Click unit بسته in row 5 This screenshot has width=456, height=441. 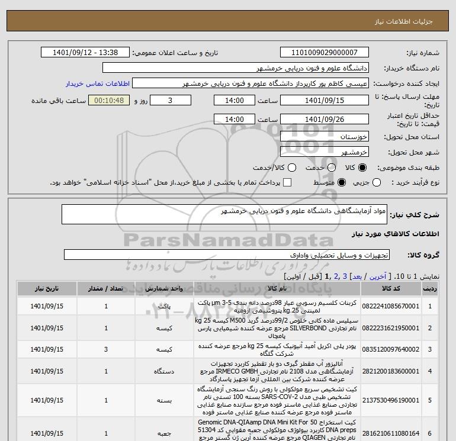[x=164, y=401]
